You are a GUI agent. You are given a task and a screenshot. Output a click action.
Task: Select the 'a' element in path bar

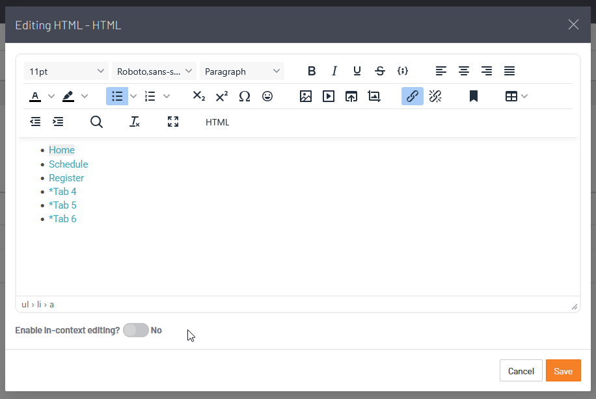(x=51, y=305)
